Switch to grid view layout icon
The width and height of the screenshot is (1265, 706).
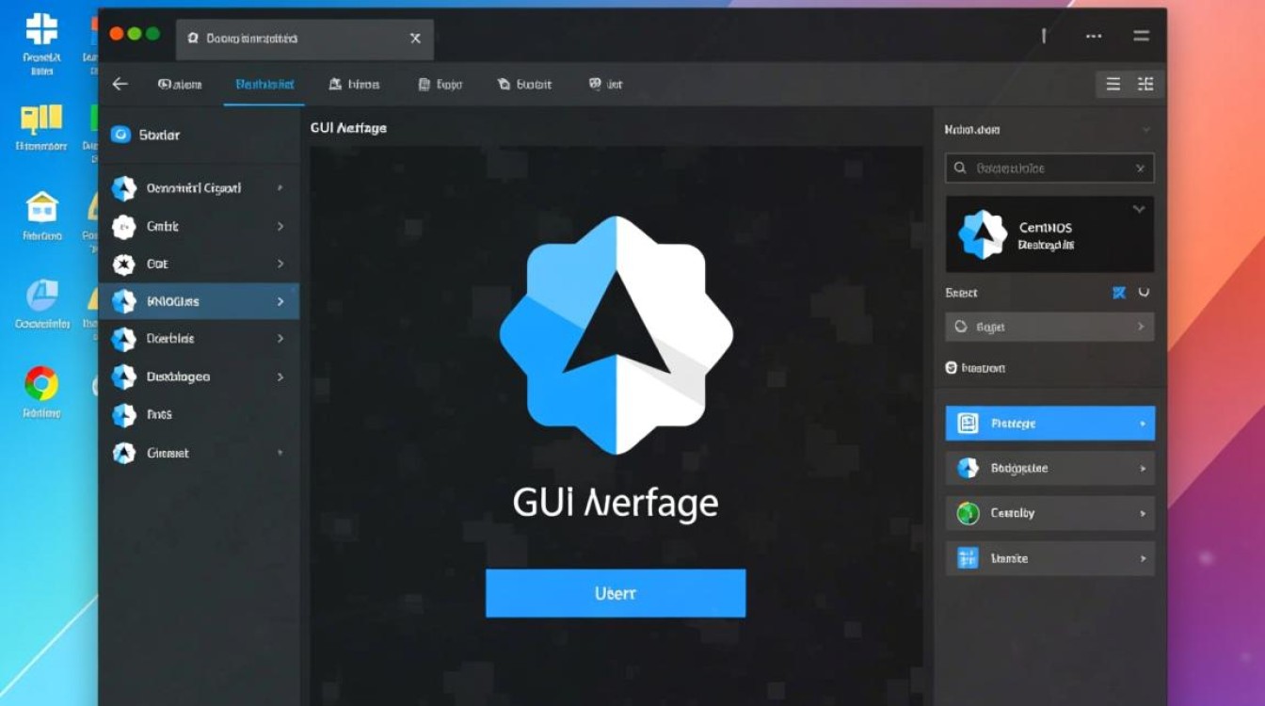pos(1145,84)
